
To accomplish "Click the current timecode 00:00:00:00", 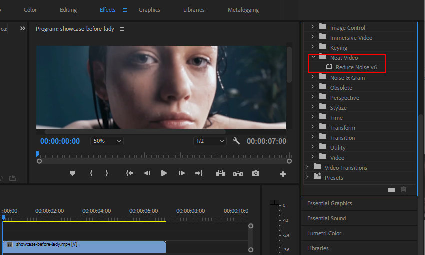I will [60, 141].
